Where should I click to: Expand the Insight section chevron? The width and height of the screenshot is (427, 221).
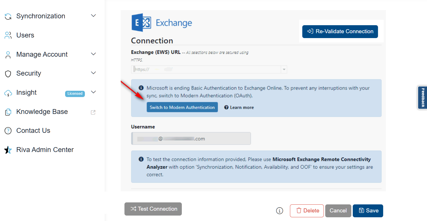tap(93, 92)
